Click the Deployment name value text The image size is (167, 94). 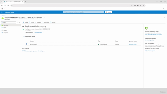(x=43, y=29)
